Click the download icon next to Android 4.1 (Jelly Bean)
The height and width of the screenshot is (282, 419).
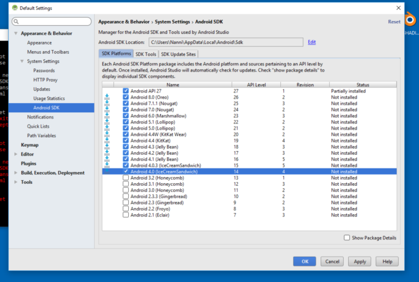107,159
